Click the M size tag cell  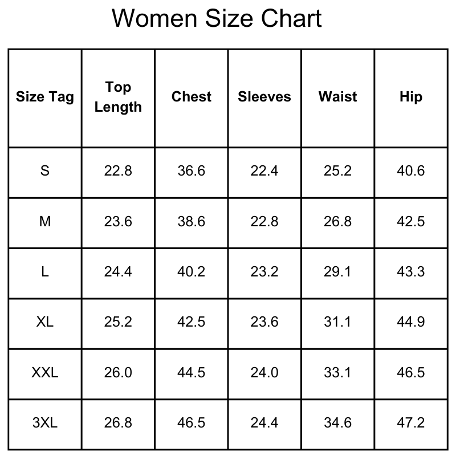point(45,221)
